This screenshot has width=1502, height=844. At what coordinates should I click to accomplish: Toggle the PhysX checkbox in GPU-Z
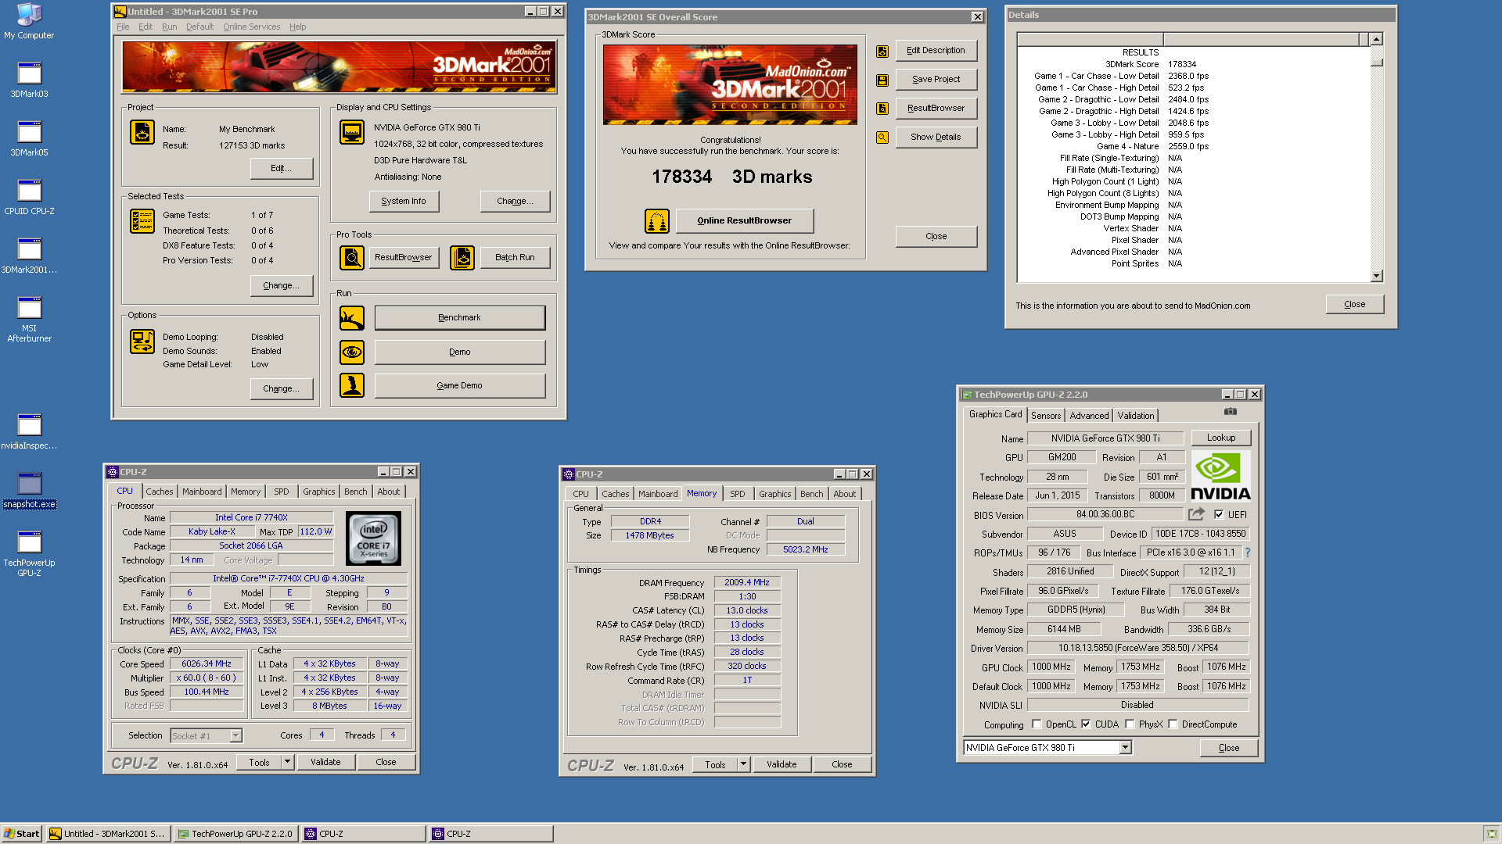click(1130, 724)
